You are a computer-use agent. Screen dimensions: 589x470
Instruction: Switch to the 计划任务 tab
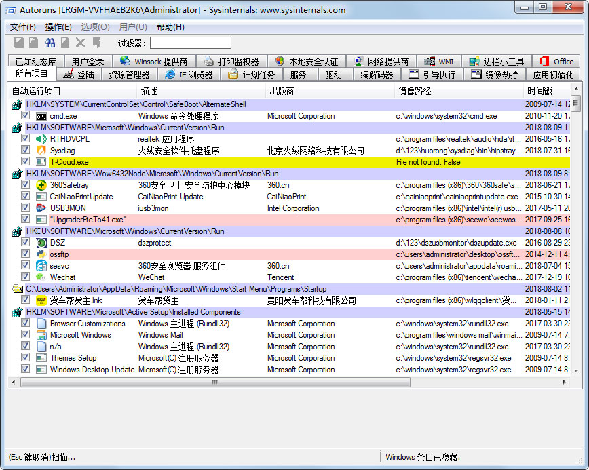pos(251,75)
